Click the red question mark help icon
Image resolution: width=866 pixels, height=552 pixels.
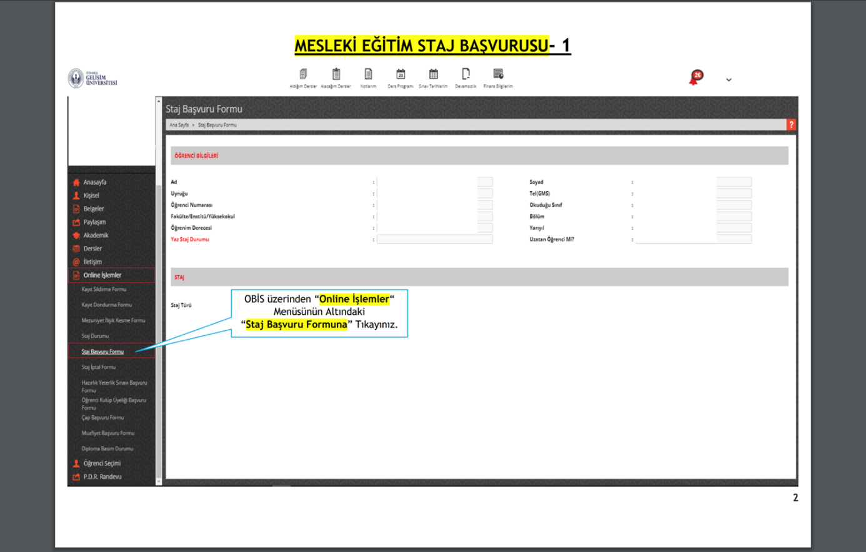[x=791, y=125]
